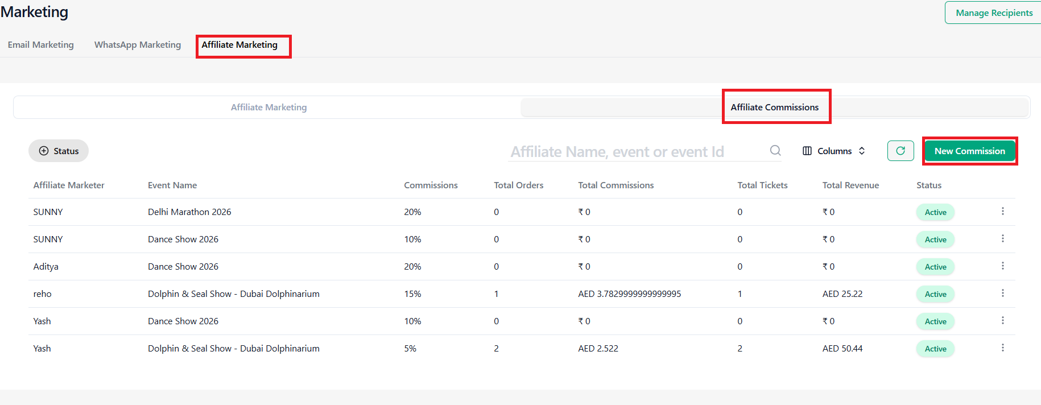Open actions menu for Yash Dance Show 2026 row
This screenshot has height=405, width=1041.
[x=1003, y=321]
